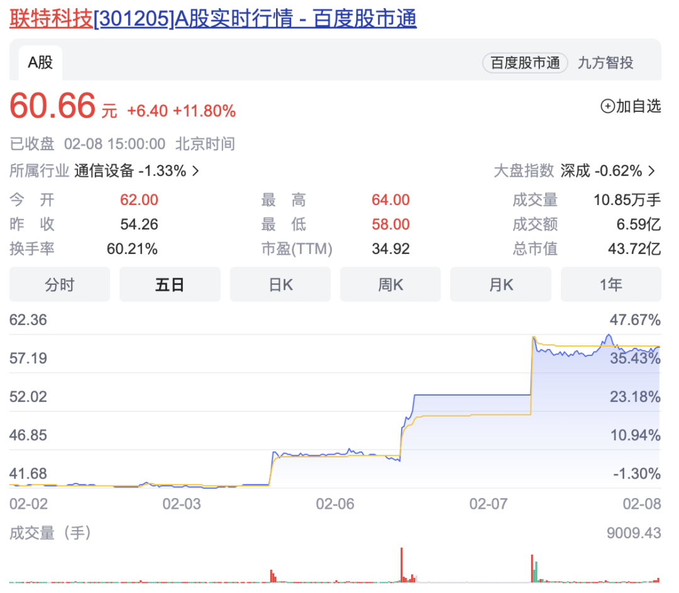View the 周K weekly chart
Image resolution: width=679 pixels, height=593 pixels.
[x=390, y=284]
